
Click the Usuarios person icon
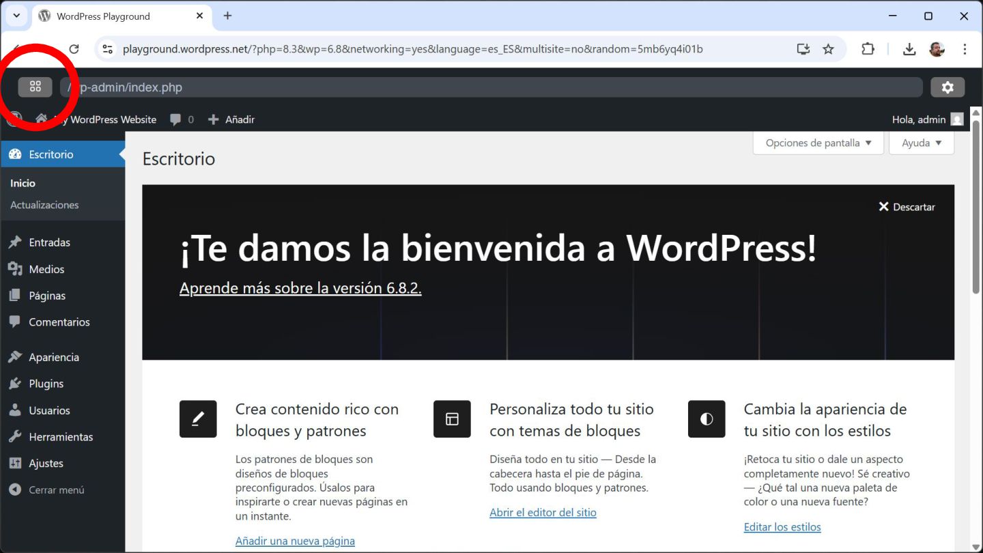click(x=15, y=410)
